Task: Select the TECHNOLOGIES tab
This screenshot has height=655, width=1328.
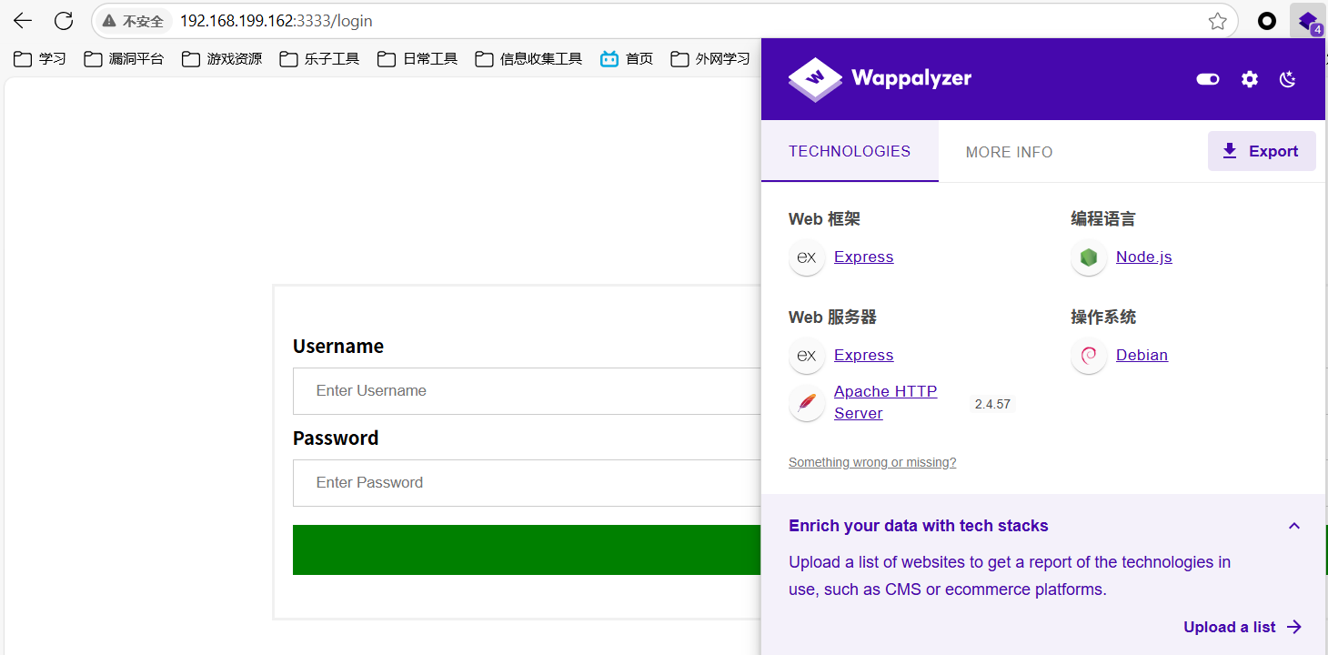Action: 850,152
